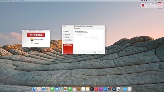Open Reminders app in the Dock
164x92 pixels.
coord(83,89)
